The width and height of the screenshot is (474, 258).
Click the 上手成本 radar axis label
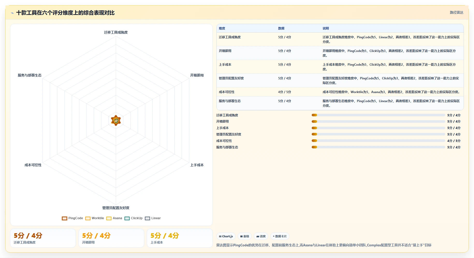[x=197, y=165]
